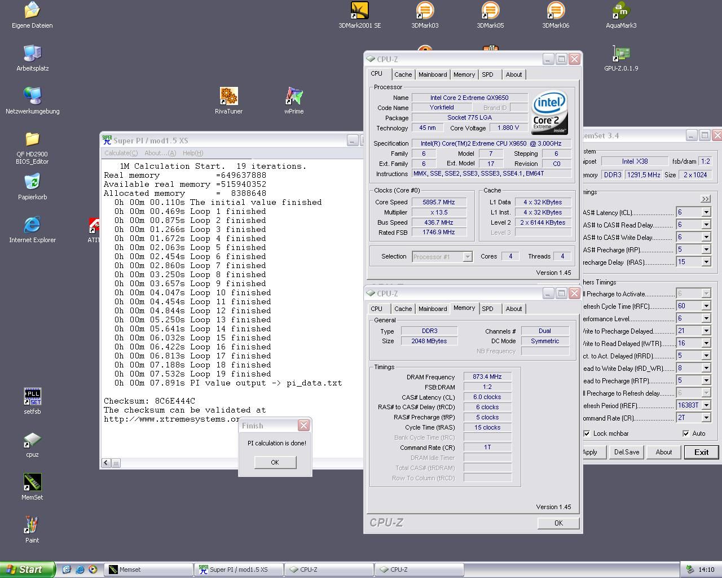722x578 pixels.
Task: Open the QF HD2900 BIOS_Editor folder
Action: pyautogui.click(x=32, y=148)
